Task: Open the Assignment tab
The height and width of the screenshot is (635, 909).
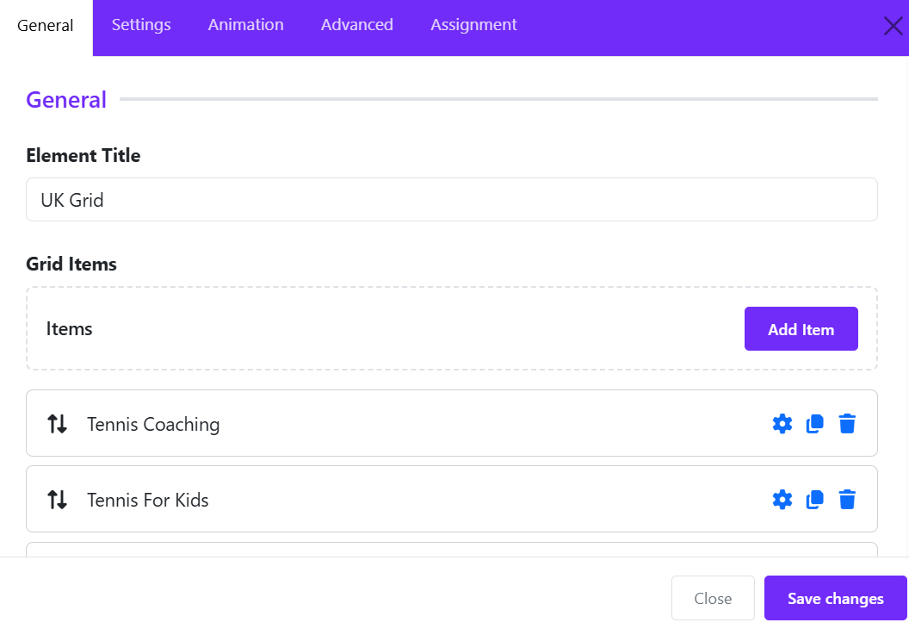Action: (473, 25)
